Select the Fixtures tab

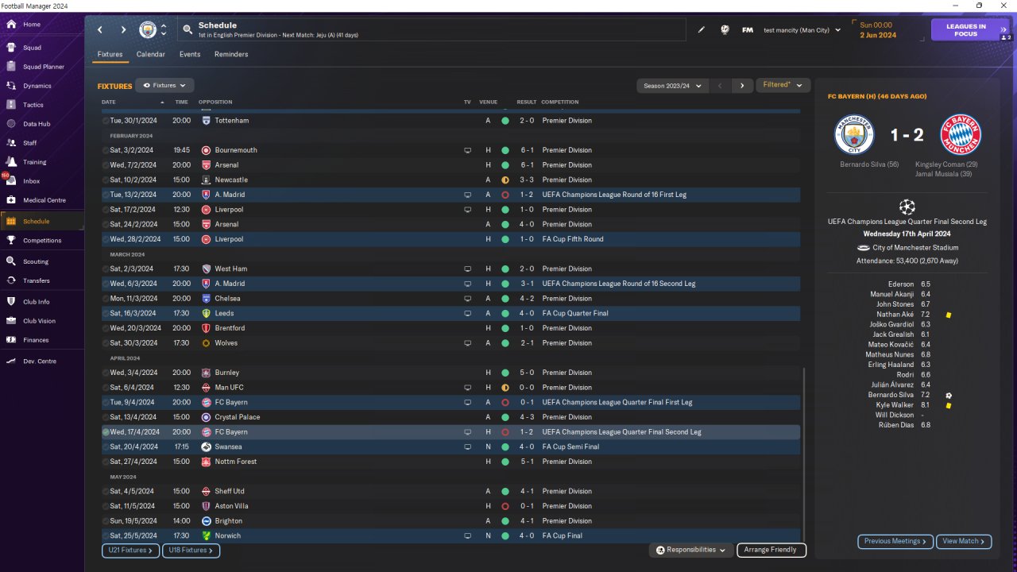coord(110,55)
